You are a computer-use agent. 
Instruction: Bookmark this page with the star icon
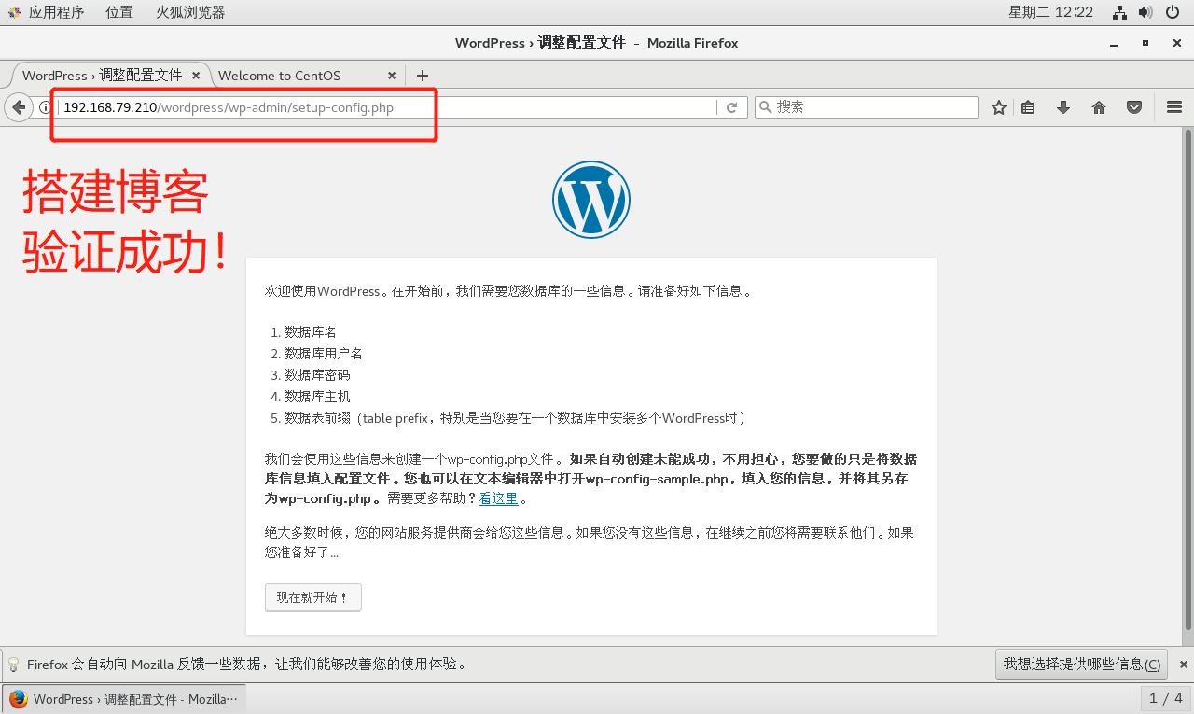(999, 107)
